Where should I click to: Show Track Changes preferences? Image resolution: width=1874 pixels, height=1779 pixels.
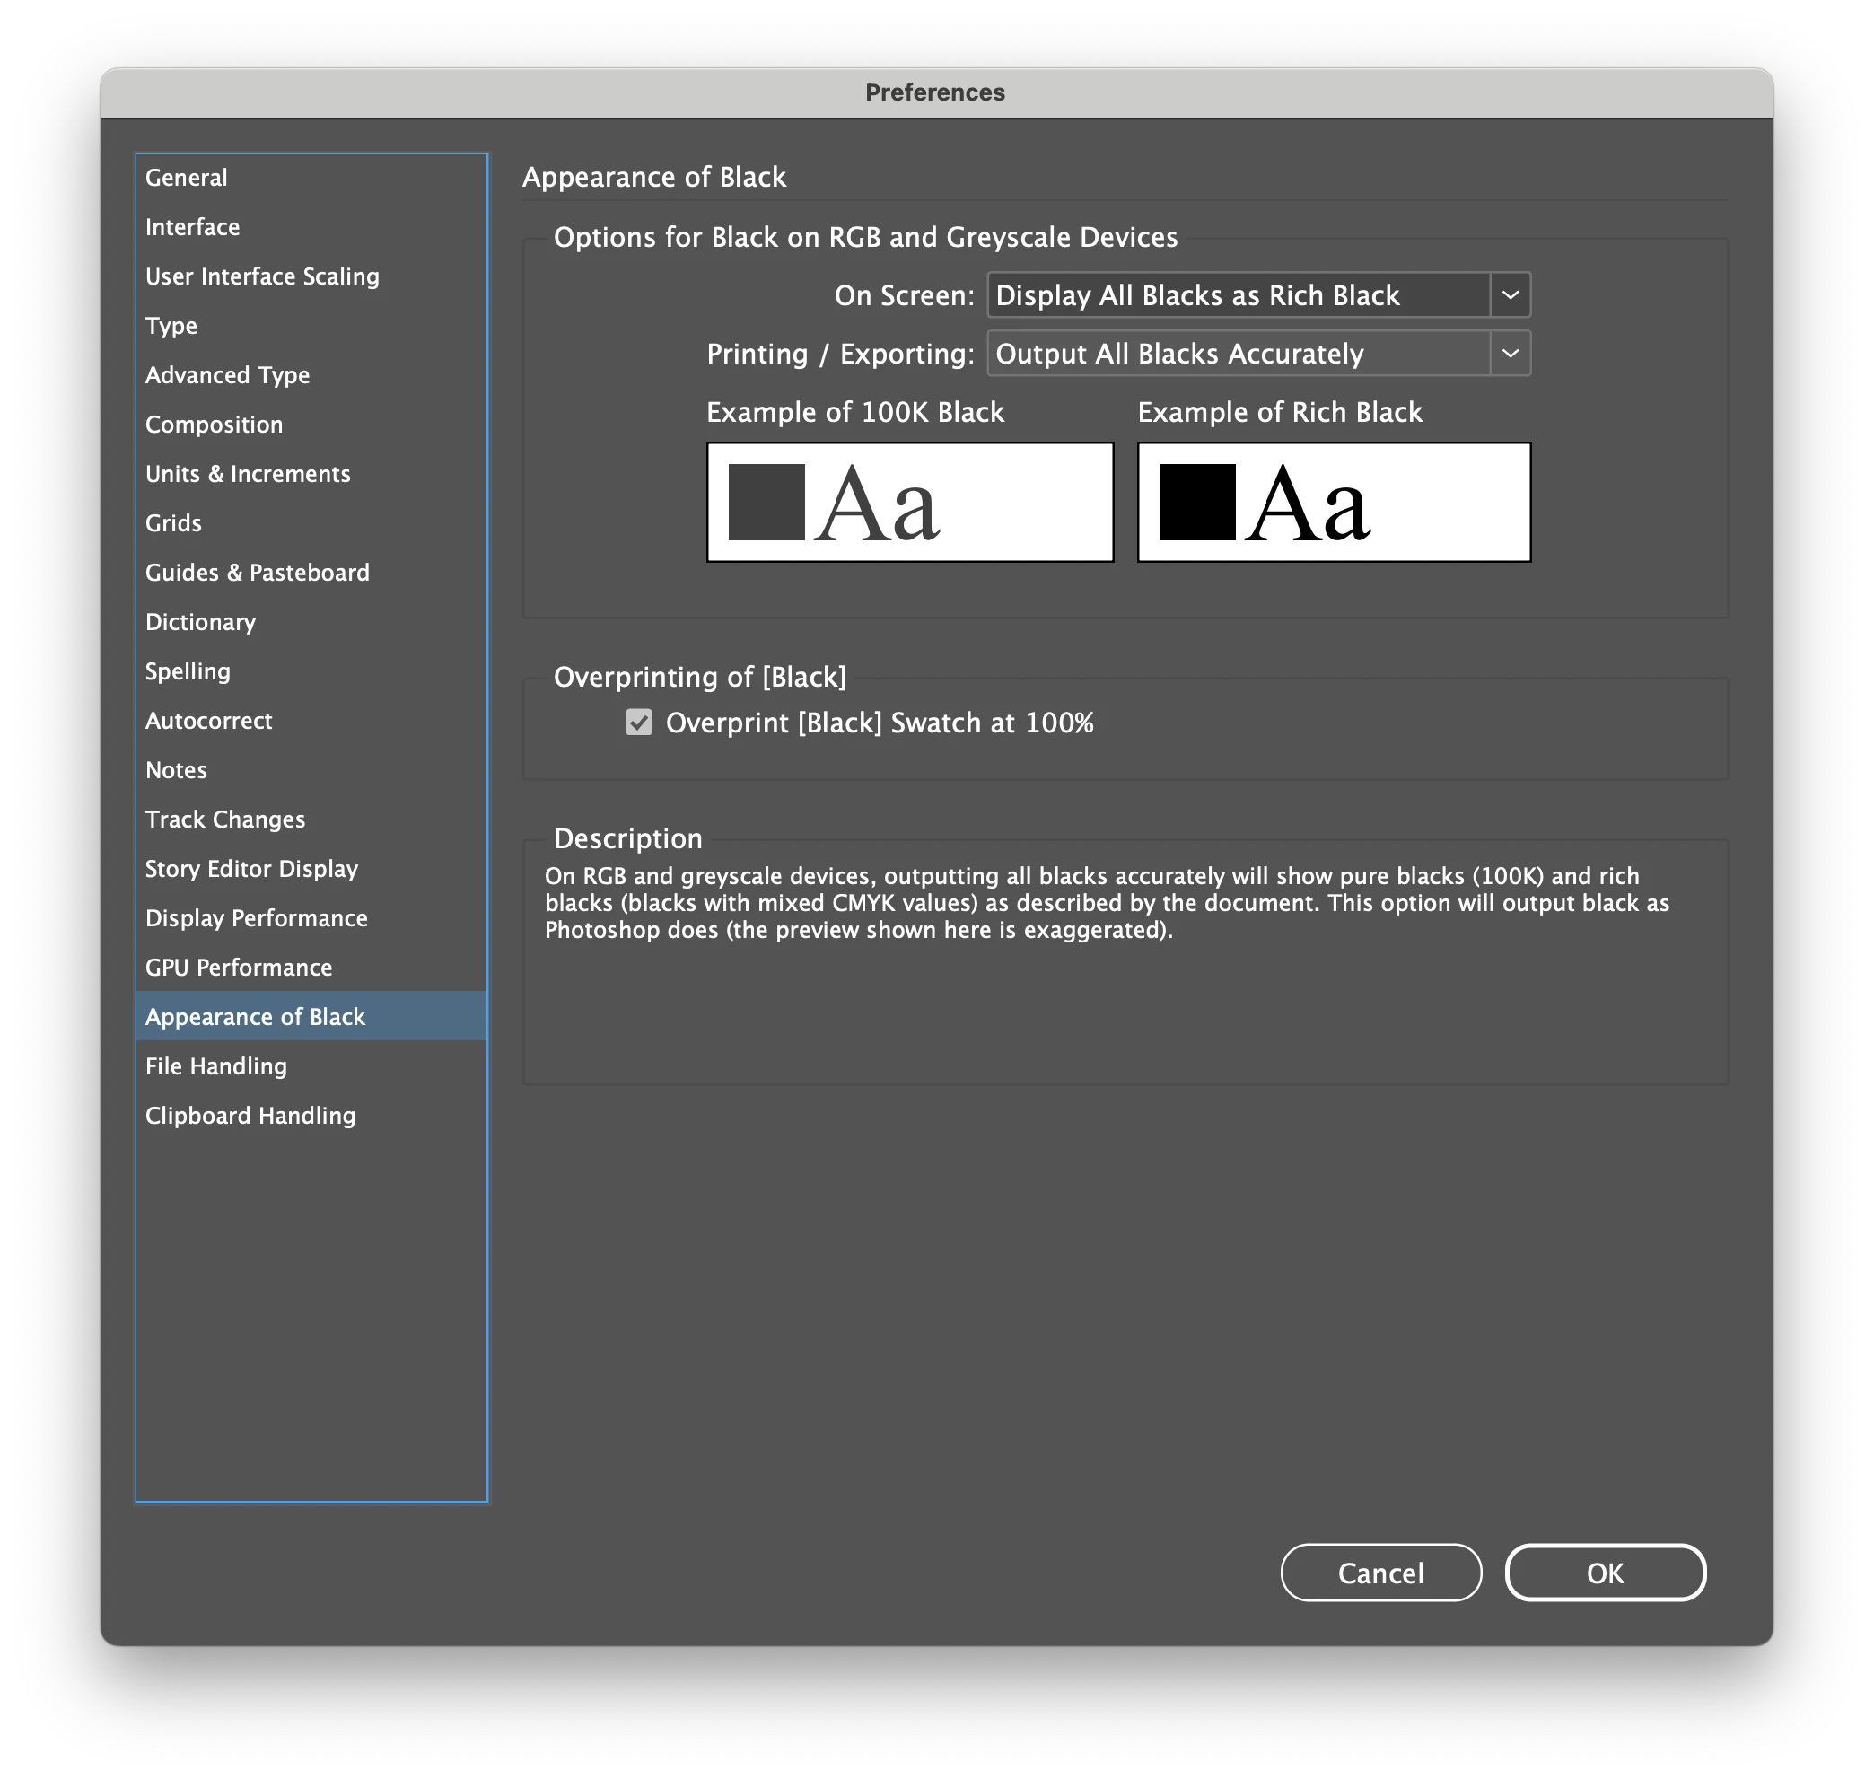point(224,819)
